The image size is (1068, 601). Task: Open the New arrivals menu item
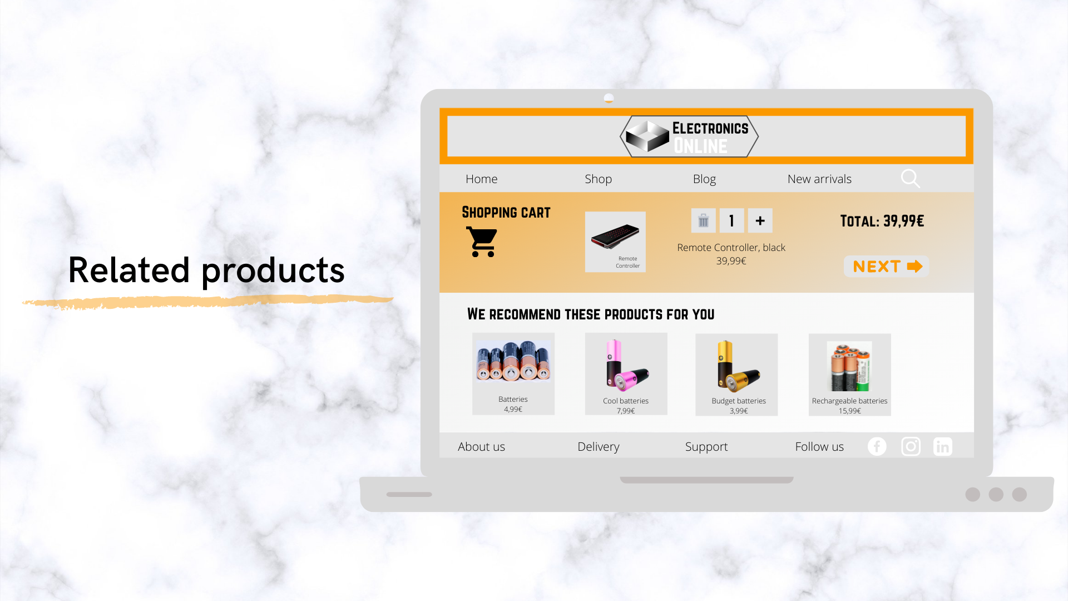pos(819,179)
